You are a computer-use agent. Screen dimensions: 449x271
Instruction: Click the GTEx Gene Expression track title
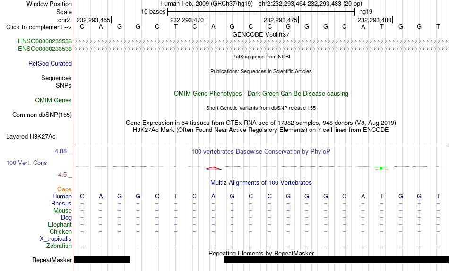coord(261,123)
